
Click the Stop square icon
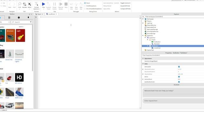point(66,4)
